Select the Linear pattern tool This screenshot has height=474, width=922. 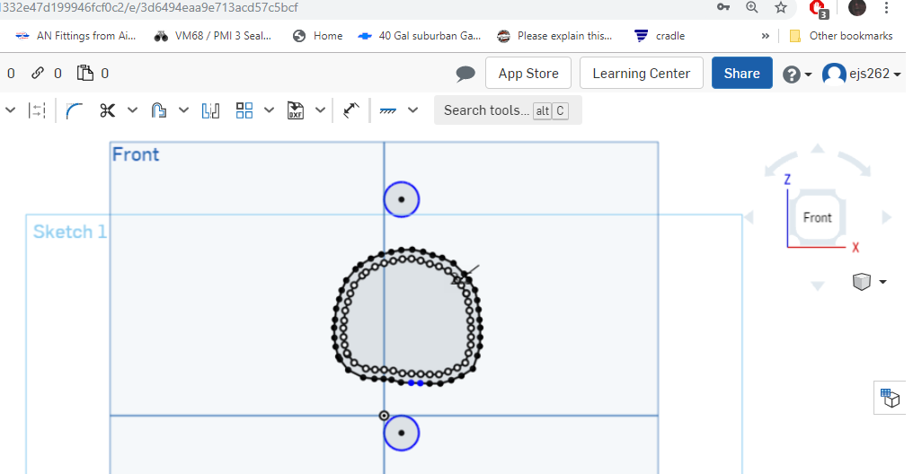click(244, 110)
